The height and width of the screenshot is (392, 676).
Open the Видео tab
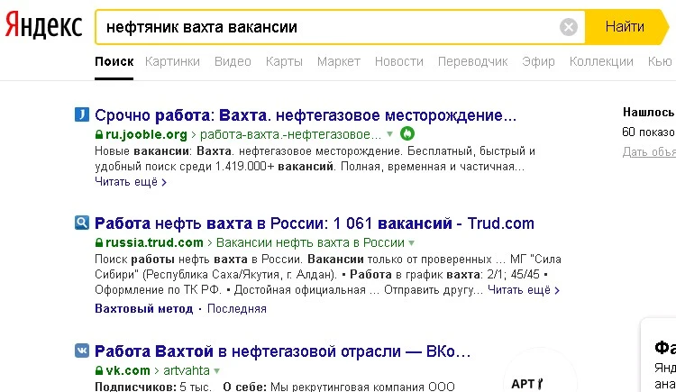[233, 61]
